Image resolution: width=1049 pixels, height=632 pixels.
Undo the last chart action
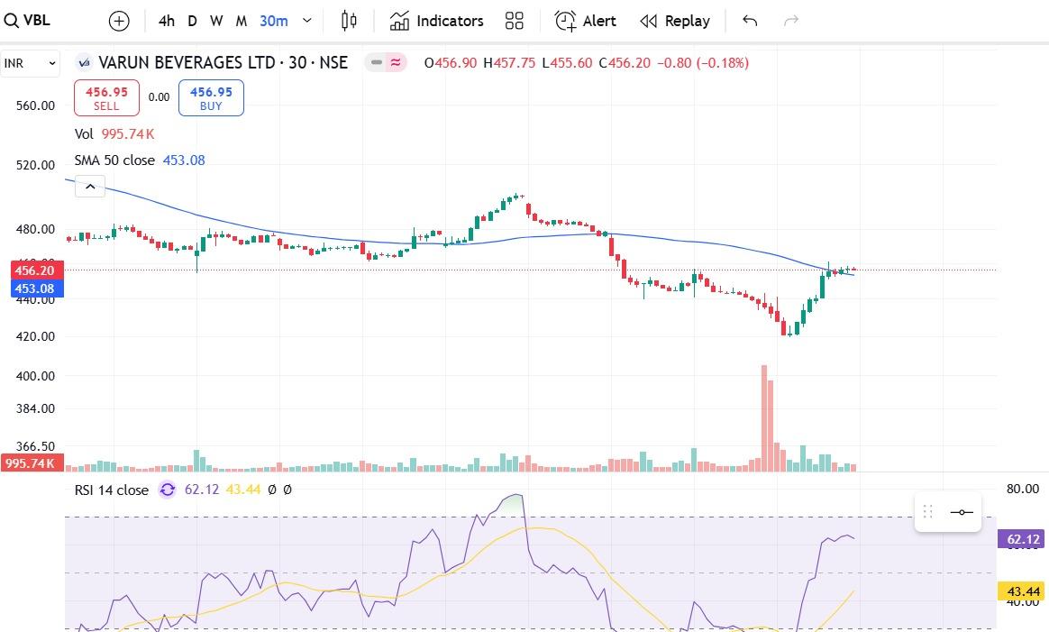[x=750, y=21]
